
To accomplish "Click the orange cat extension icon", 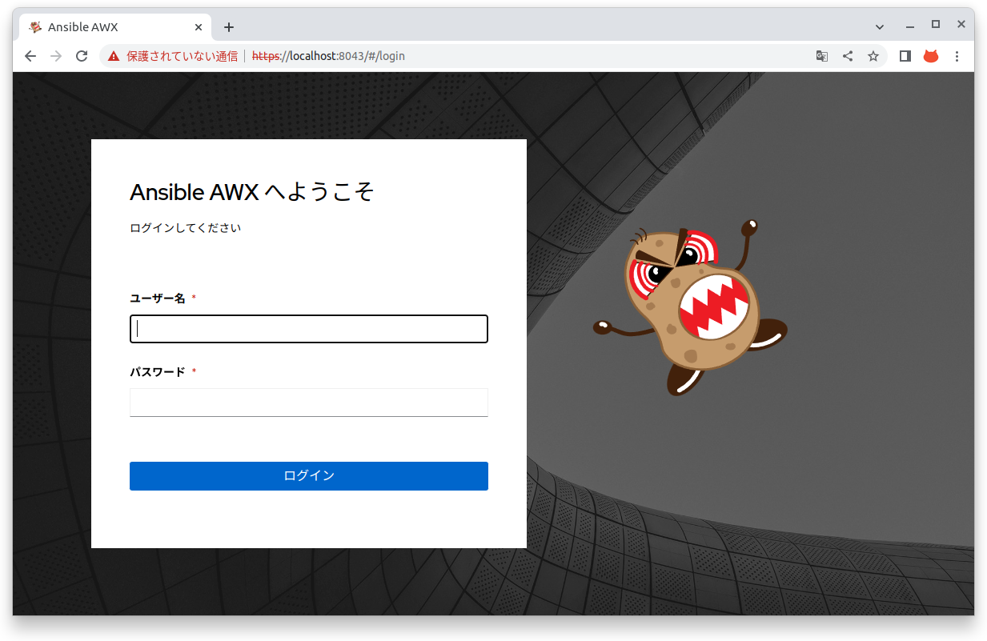I will (930, 56).
